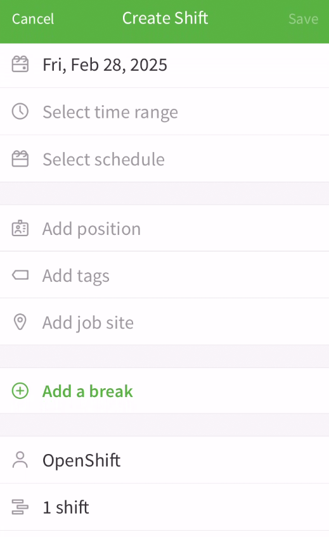Tap the location pin job site icon

coord(20,322)
